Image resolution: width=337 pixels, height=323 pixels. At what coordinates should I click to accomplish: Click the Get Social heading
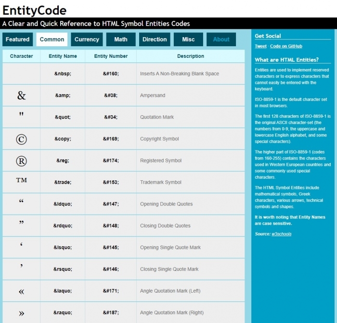click(x=268, y=36)
